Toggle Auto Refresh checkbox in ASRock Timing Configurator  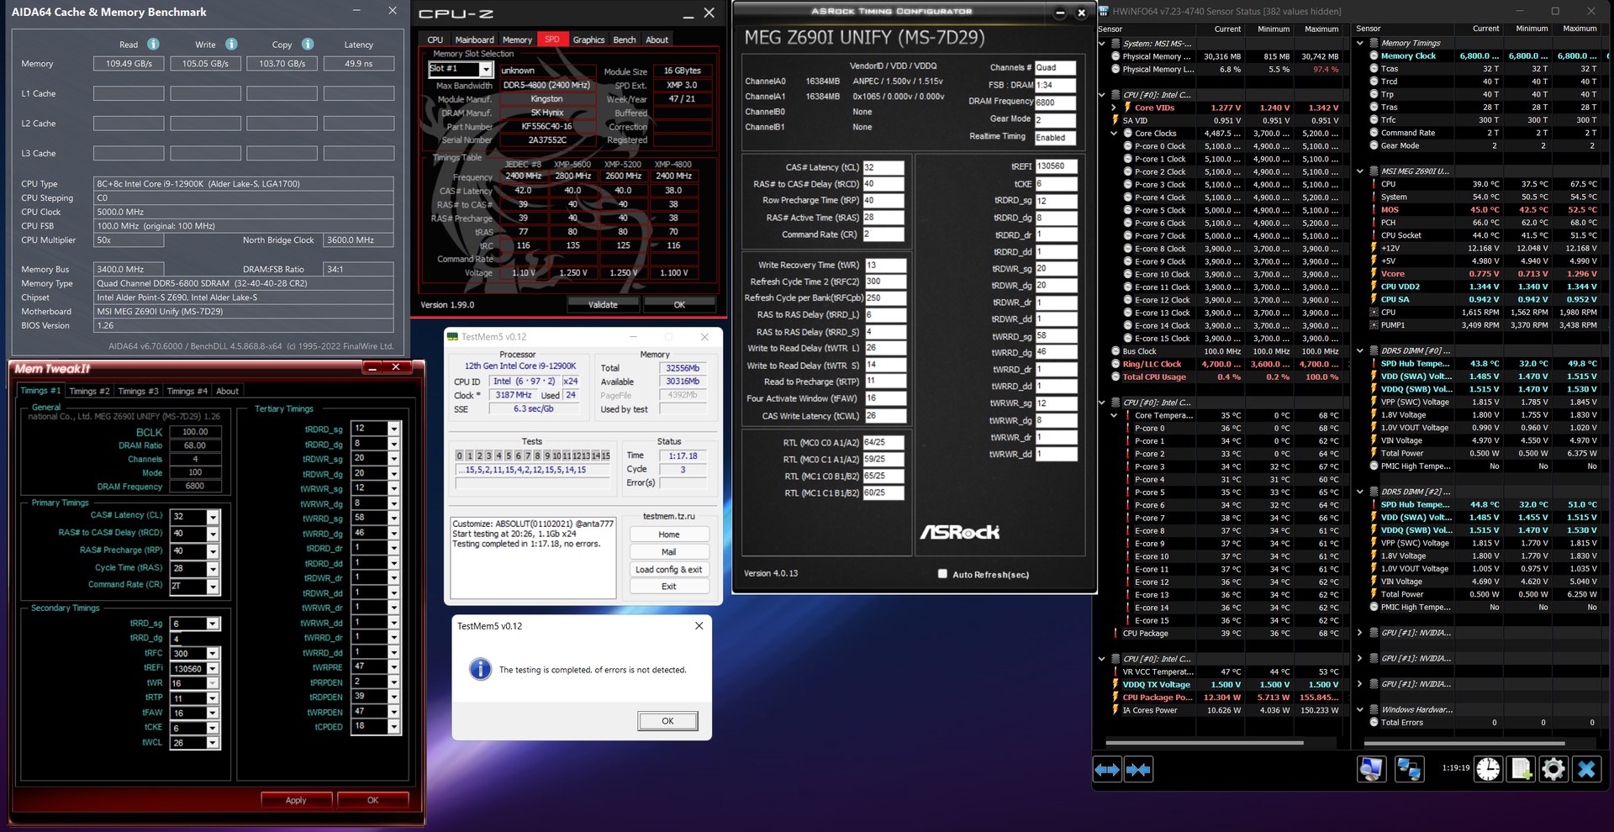[x=942, y=574]
